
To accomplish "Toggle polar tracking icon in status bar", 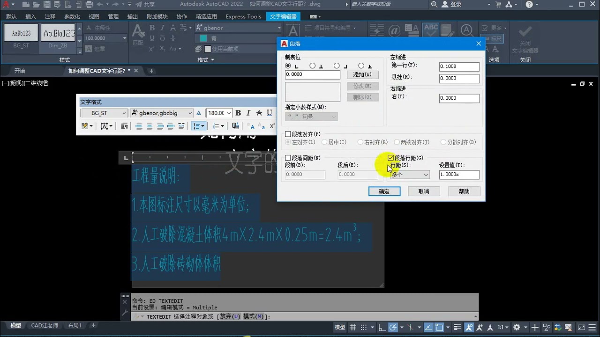I will pyautogui.click(x=393, y=327).
